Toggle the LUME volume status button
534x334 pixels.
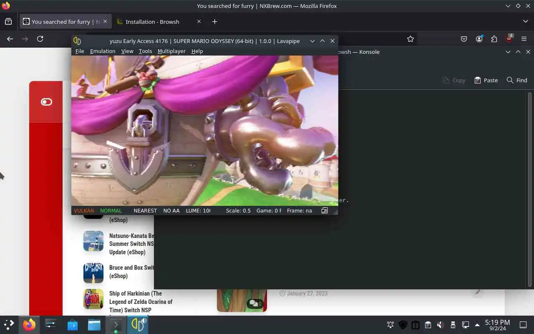coord(198,210)
